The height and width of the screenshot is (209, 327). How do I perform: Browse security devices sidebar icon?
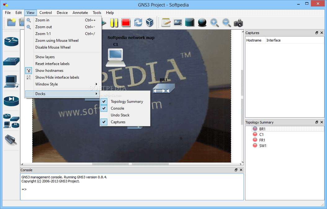11,101
